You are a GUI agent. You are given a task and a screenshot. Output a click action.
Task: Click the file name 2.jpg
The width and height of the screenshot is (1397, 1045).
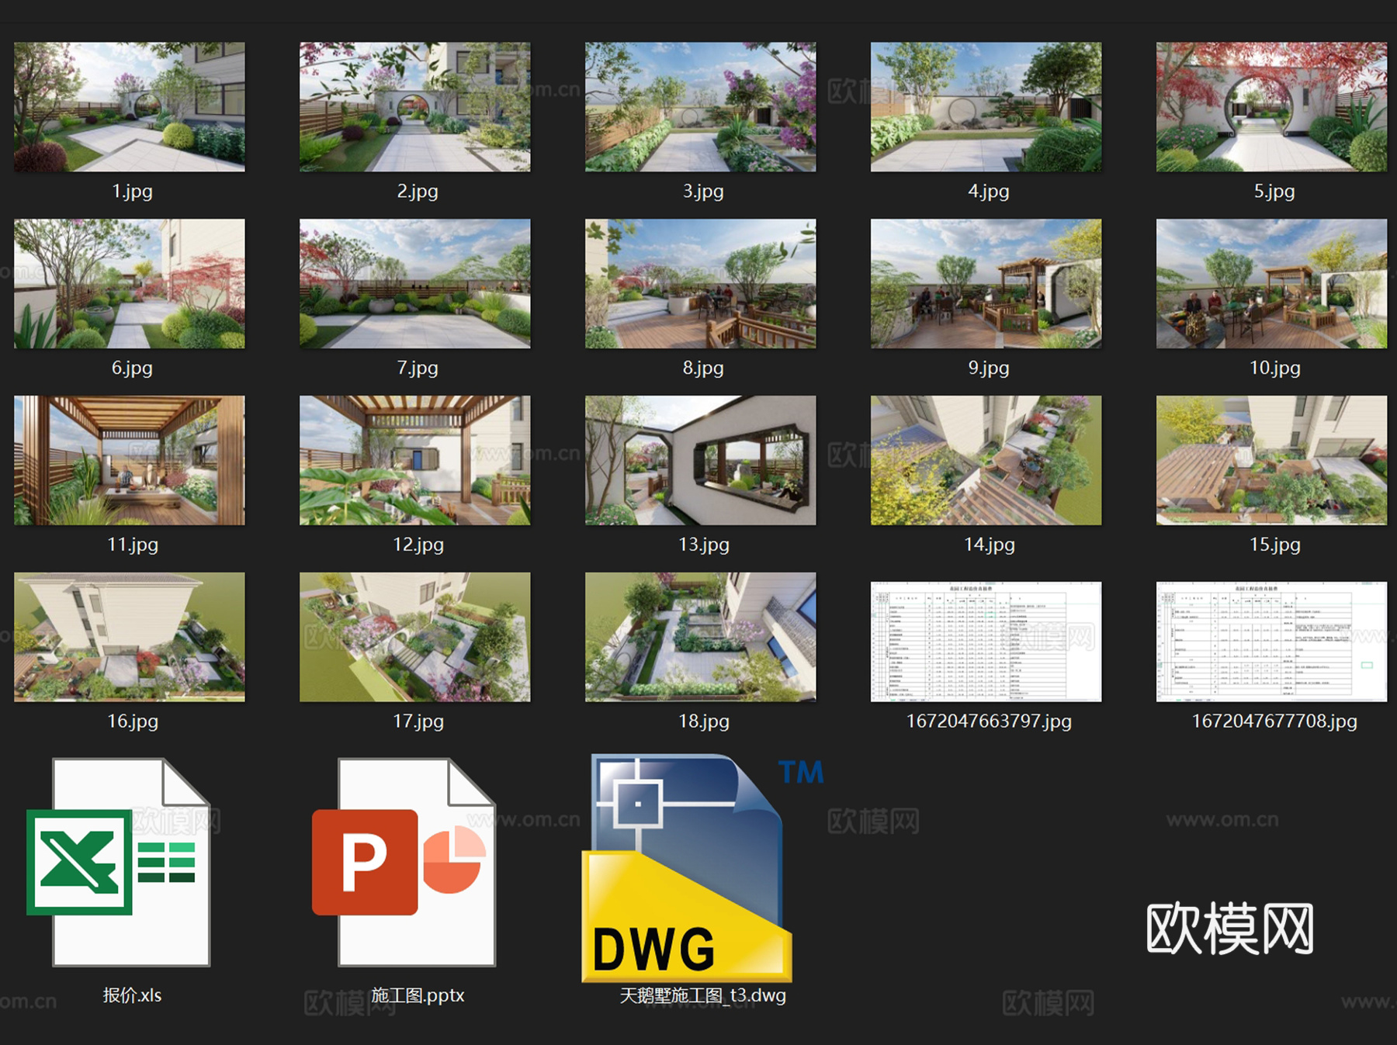click(x=418, y=191)
